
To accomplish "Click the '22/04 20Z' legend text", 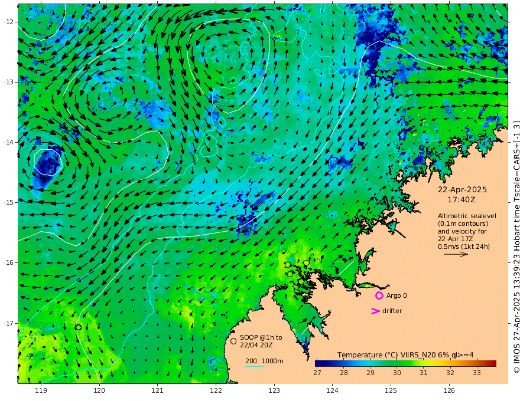I will pyautogui.click(x=256, y=345).
